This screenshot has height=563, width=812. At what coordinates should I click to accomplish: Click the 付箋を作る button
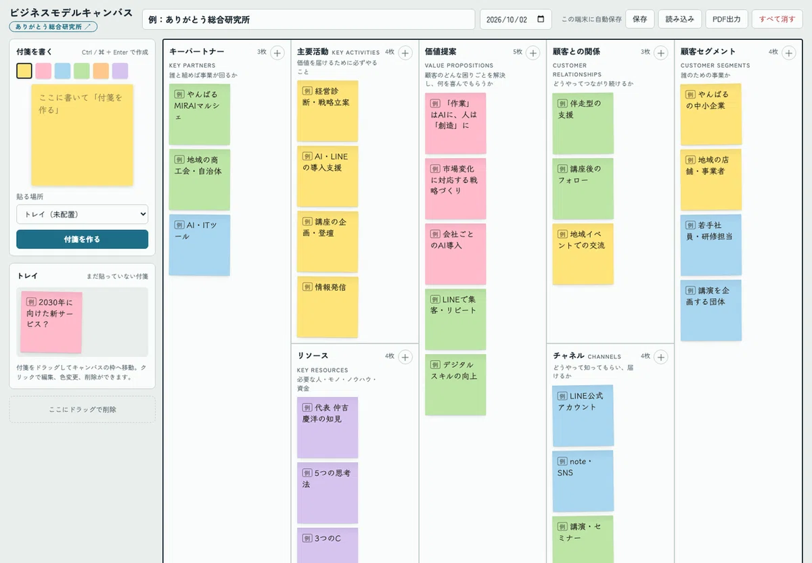[82, 239]
